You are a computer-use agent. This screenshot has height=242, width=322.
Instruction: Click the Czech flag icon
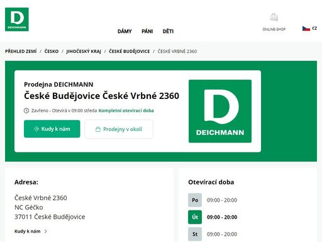[x=306, y=28]
